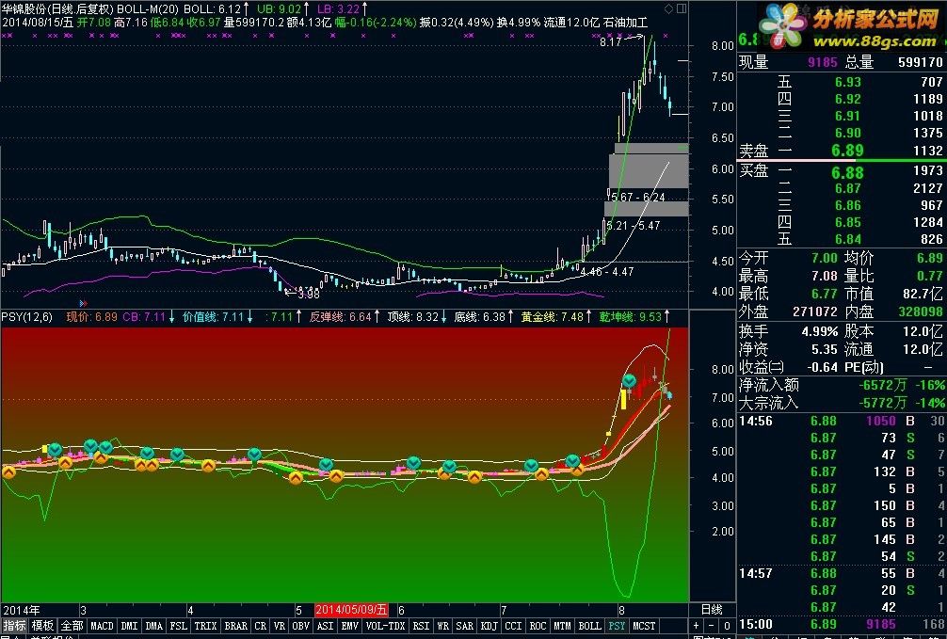Choose the CR indicator tab

tap(261, 626)
